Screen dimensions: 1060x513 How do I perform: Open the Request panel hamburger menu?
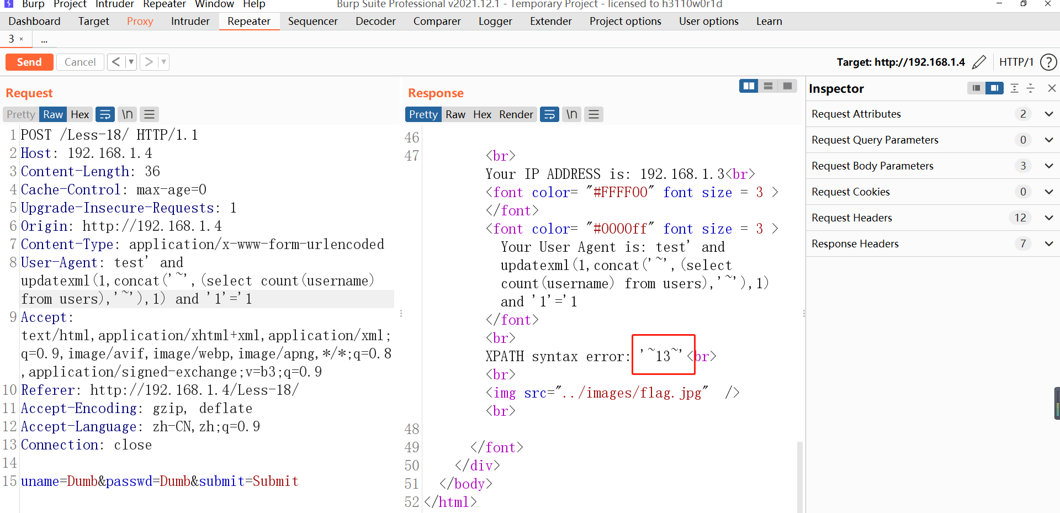[149, 114]
